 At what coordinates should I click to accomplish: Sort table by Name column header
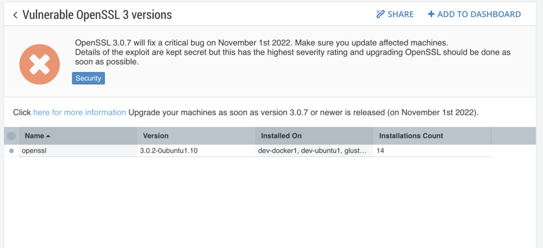point(34,136)
